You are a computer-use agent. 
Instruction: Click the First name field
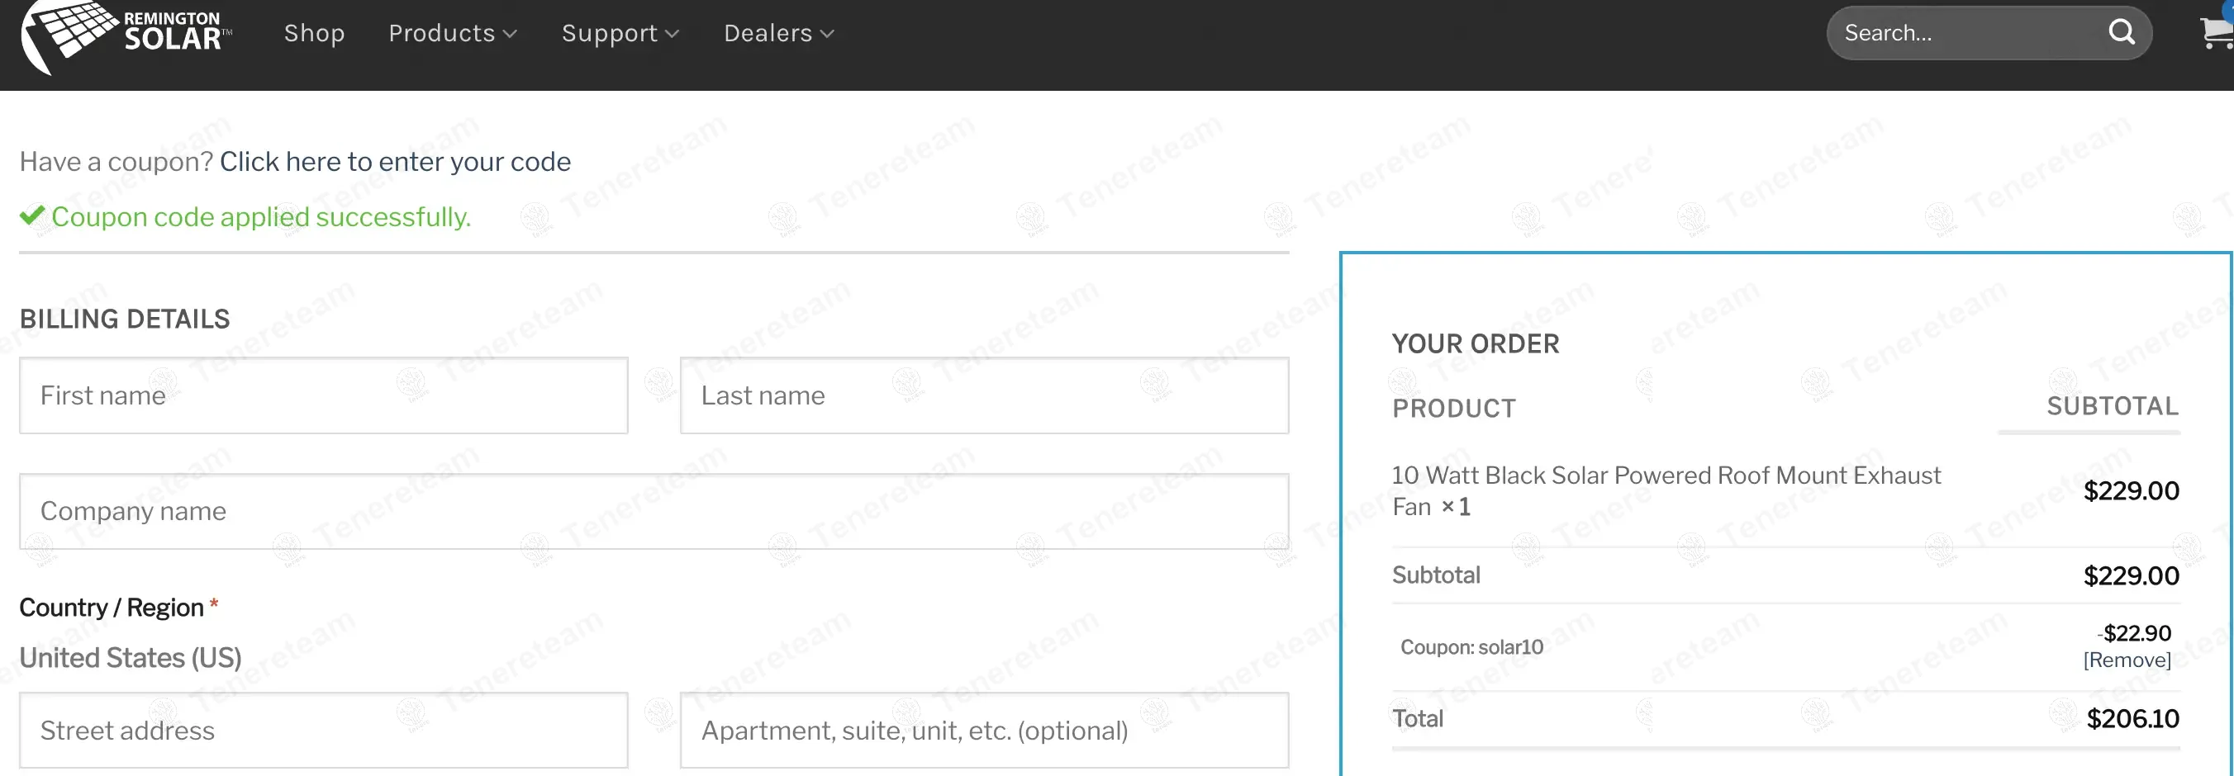click(x=324, y=395)
